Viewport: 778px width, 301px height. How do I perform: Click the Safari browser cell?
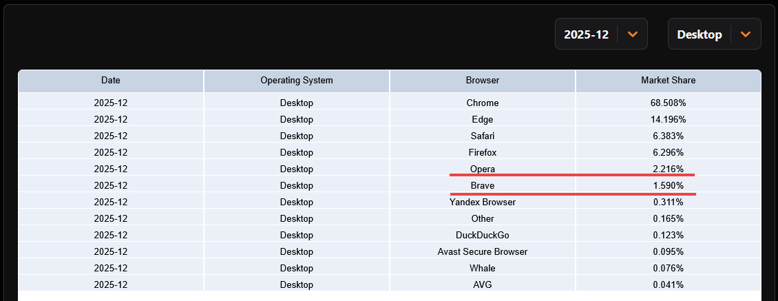click(x=483, y=136)
